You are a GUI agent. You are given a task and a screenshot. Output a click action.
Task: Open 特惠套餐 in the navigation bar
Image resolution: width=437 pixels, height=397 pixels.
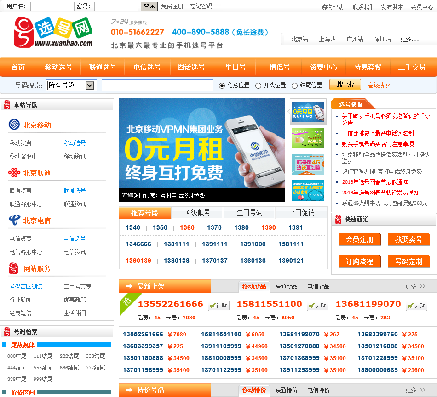(x=368, y=67)
